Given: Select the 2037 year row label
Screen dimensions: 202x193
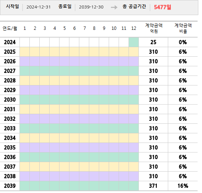Looking at the screenshot, I should click(10, 166).
